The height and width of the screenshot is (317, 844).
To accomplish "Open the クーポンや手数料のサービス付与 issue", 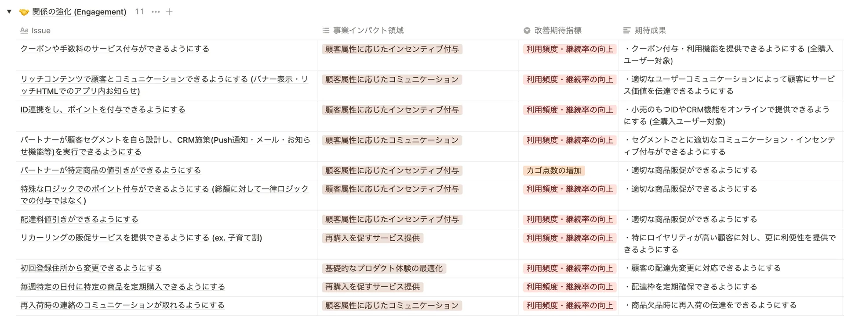I will [115, 49].
